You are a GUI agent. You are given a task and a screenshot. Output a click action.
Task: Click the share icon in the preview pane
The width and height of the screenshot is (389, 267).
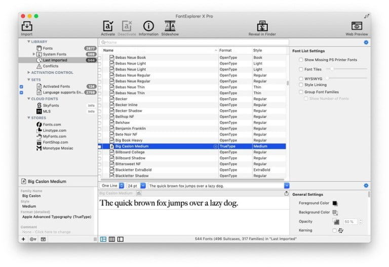click(286, 193)
